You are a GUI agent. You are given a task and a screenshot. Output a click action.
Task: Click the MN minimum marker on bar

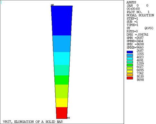click(52, 5)
